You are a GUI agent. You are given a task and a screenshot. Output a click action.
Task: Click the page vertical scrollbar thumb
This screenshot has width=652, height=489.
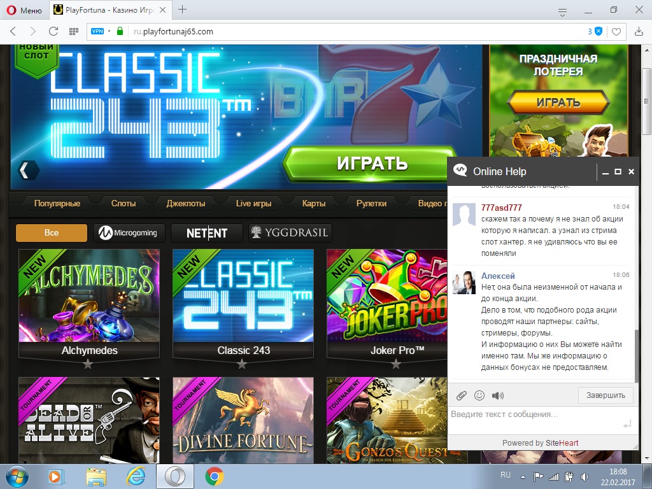coord(646,101)
